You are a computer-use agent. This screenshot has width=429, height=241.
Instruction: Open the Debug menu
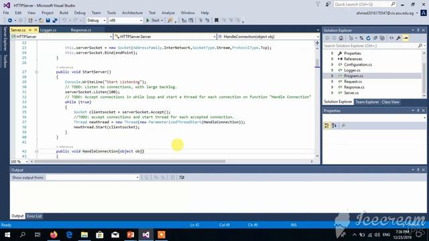[x=80, y=13]
